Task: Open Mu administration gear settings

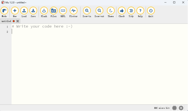Action: (181, 108)
